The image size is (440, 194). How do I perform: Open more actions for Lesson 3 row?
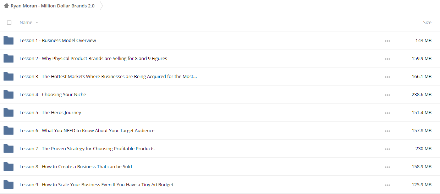pos(387,77)
